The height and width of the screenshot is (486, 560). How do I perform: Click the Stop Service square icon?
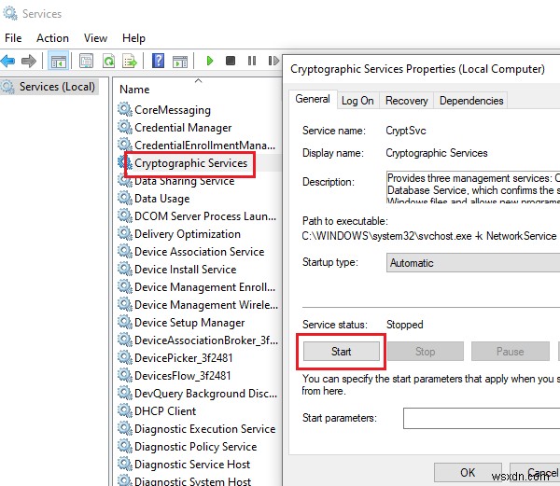pyautogui.click(x=231, y=61)
